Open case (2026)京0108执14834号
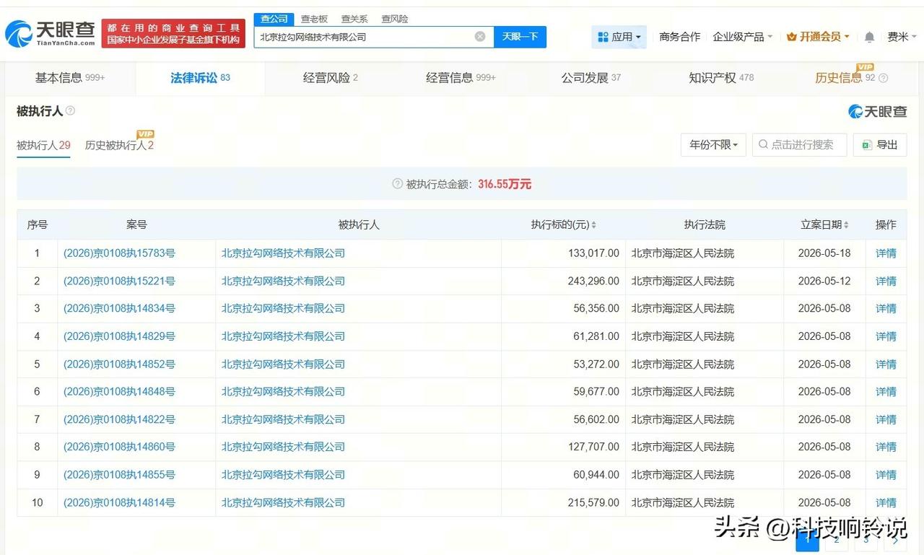 (x=119, y=308)
